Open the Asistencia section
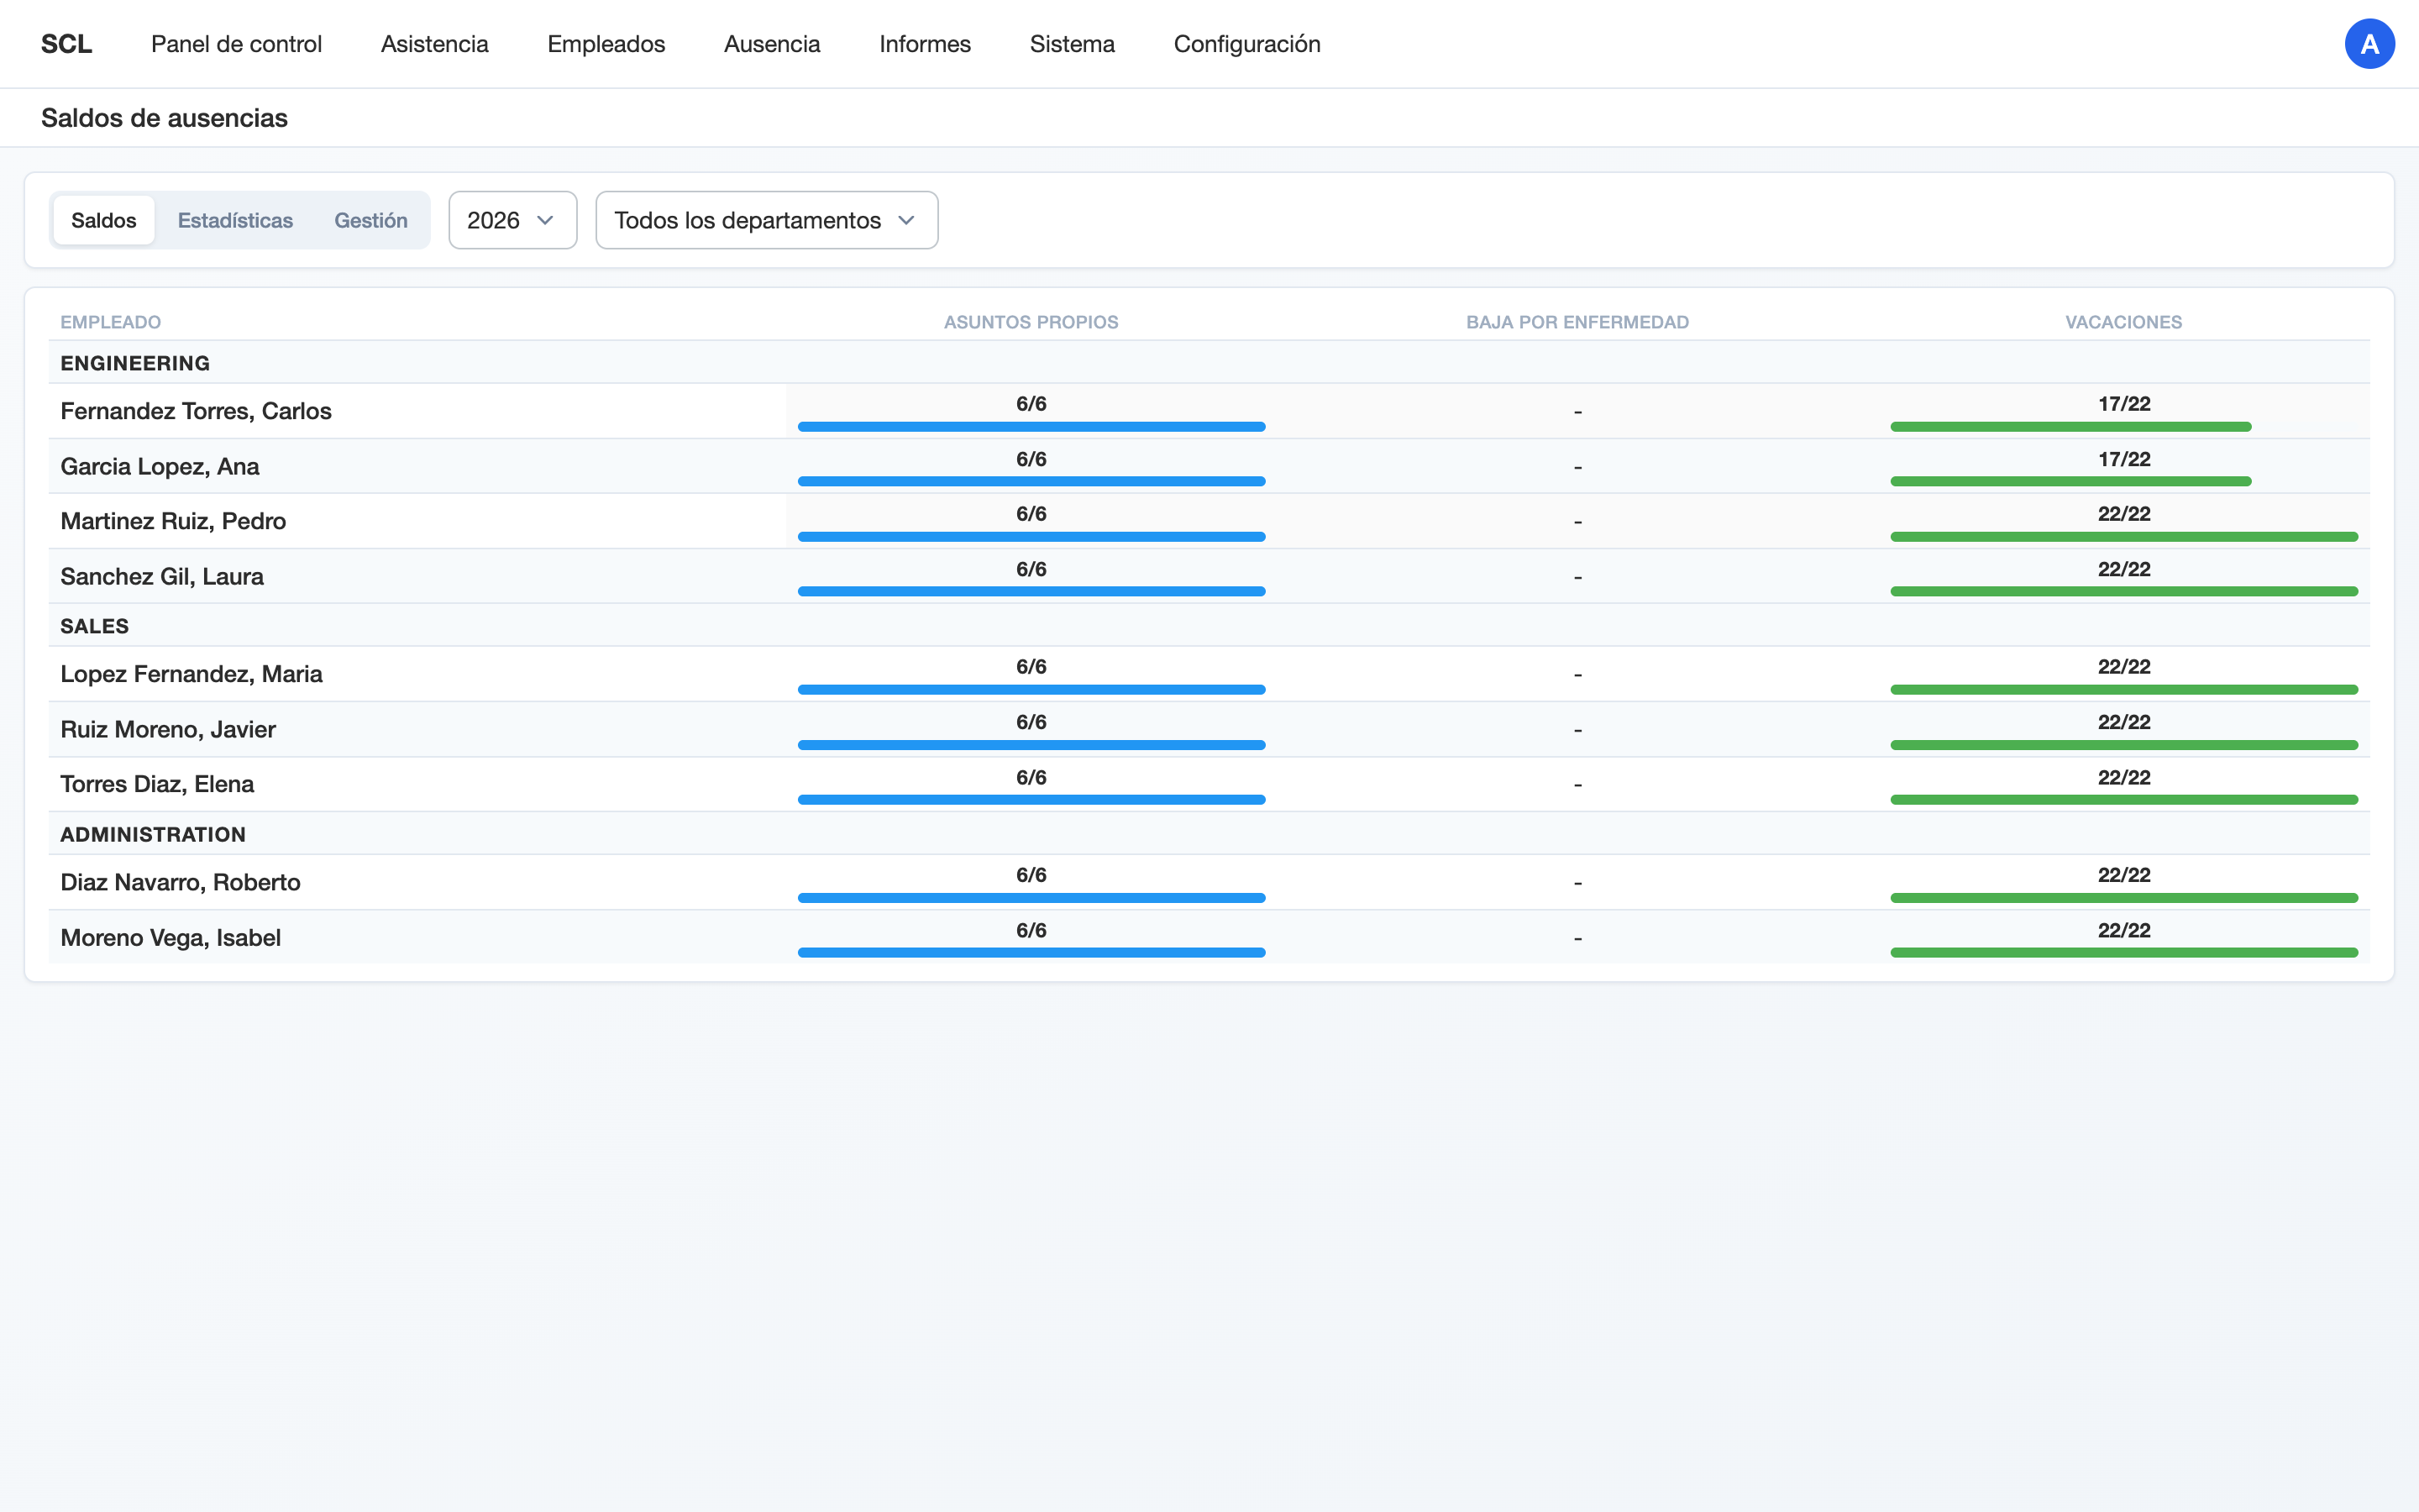2419x1512 pixels. 433,43
